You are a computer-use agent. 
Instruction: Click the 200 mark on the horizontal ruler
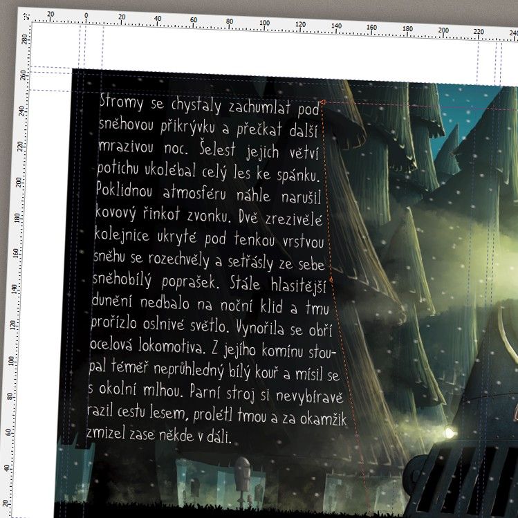click(443, 30)
